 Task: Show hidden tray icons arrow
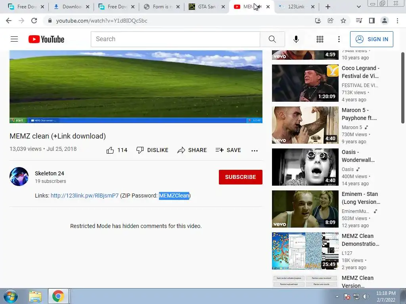[337, 296]
